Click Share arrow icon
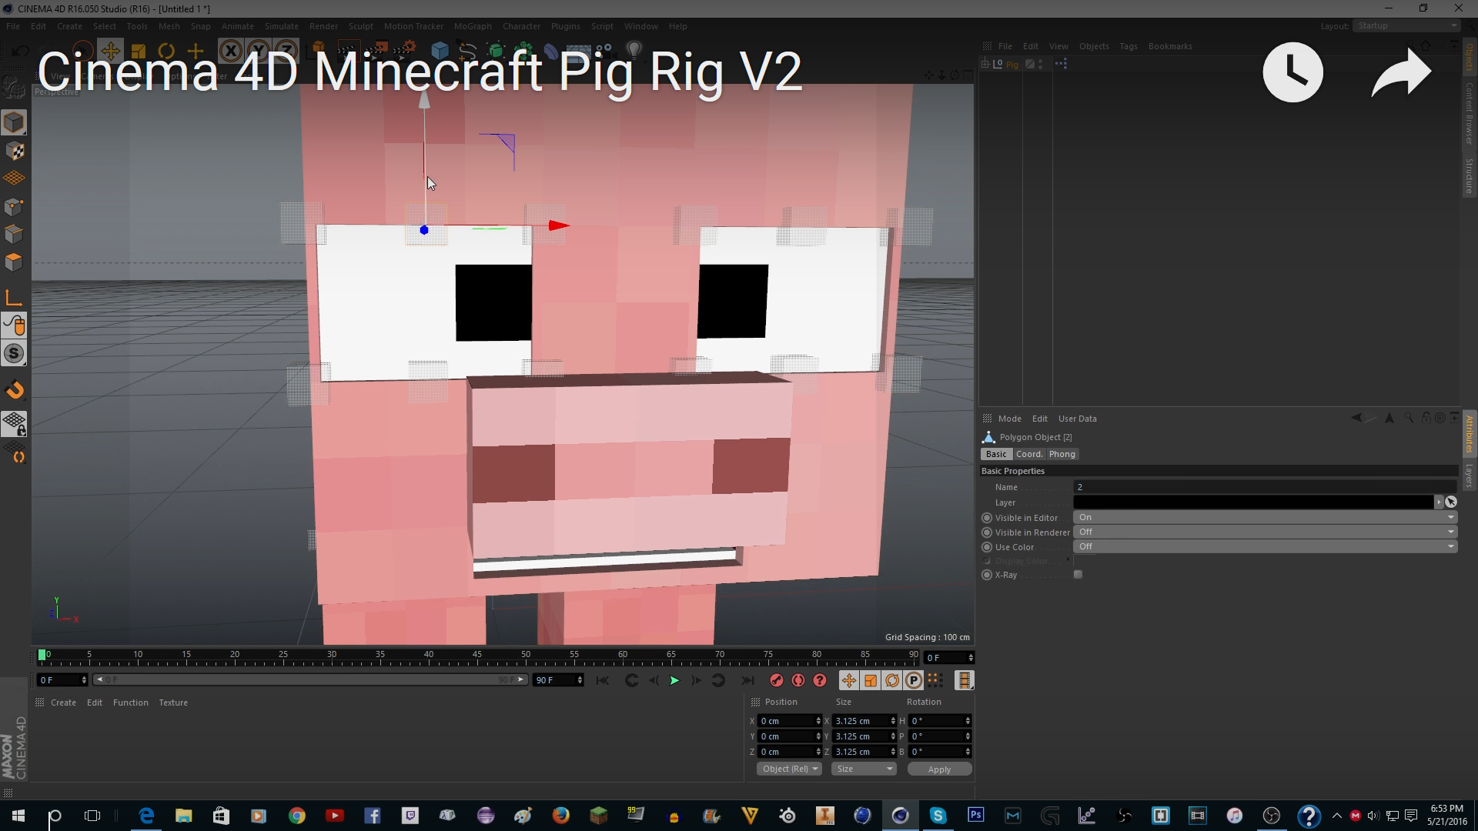This screenshot has height=831, width=1478. pyautogui.click(x=1401, y=72)
